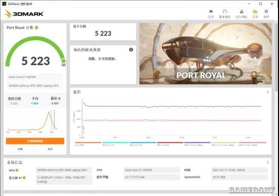This screenshot has height=196, width=279.
Task: Click the green check beside GPU label
Action: [17, 170]
